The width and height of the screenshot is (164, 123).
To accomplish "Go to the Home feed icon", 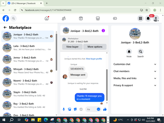I will pyautogui.click(x=47, y=18).
